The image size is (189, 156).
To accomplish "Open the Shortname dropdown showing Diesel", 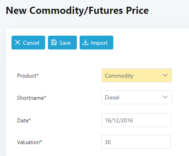I will click(x=137, y=97).
